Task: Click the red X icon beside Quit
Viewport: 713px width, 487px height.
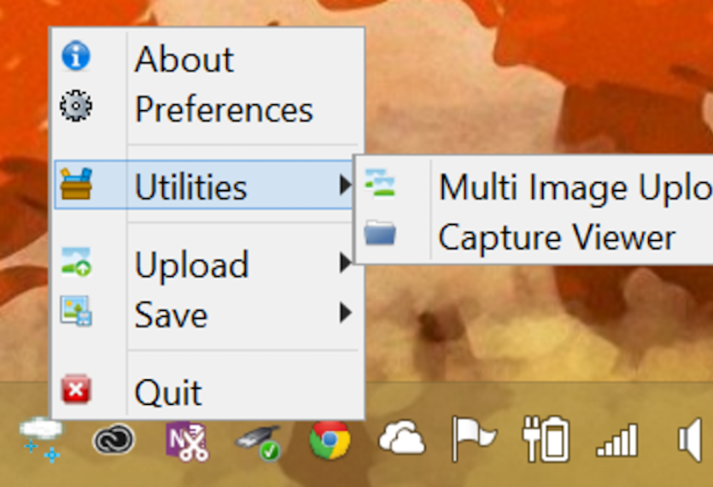Action: coord(76,389)
